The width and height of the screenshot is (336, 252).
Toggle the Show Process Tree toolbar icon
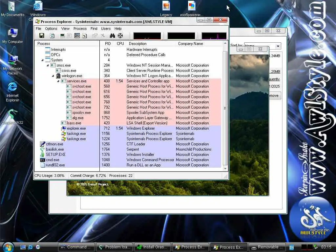tap(70, 35)
